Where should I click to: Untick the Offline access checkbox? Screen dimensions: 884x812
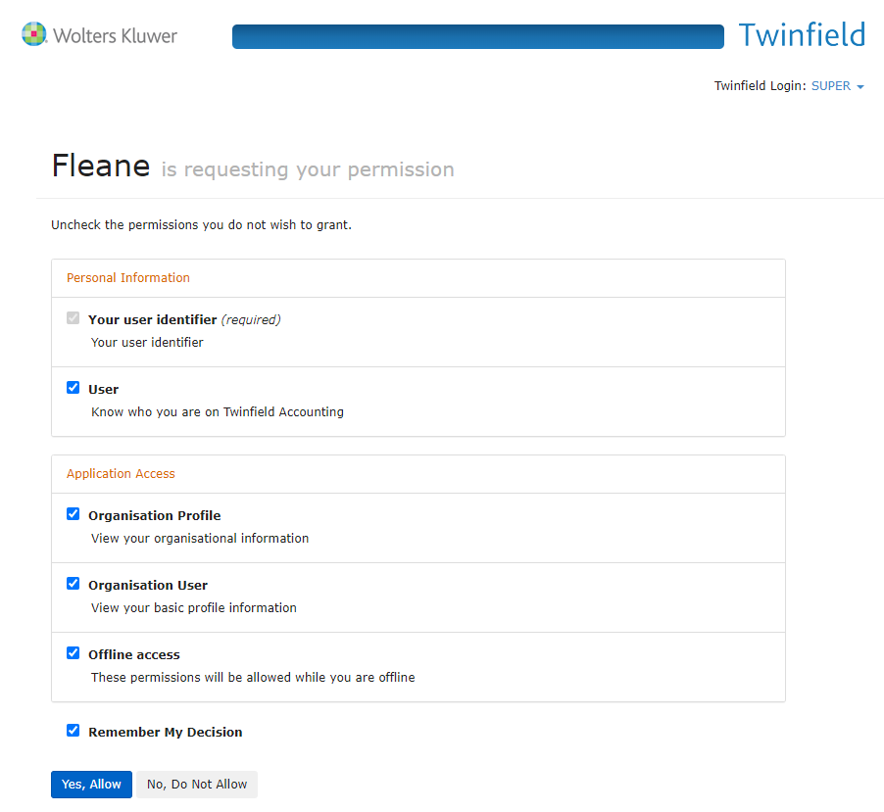(x=73, y=653)
